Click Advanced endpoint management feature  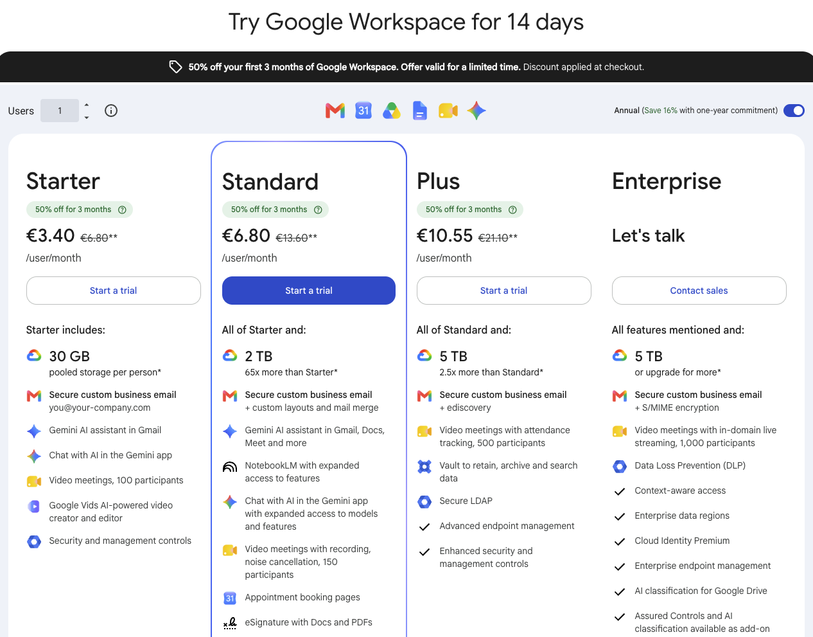(x=507, y=526)
